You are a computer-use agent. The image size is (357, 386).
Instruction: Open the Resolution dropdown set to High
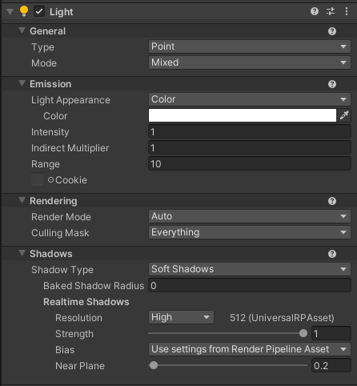181,317
